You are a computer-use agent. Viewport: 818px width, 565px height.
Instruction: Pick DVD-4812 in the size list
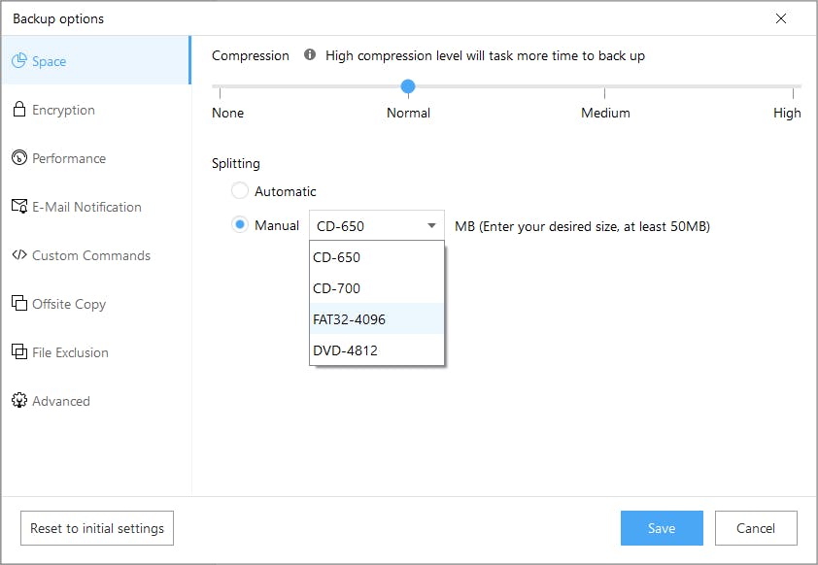pyautogui.click(x=346, y=350)
